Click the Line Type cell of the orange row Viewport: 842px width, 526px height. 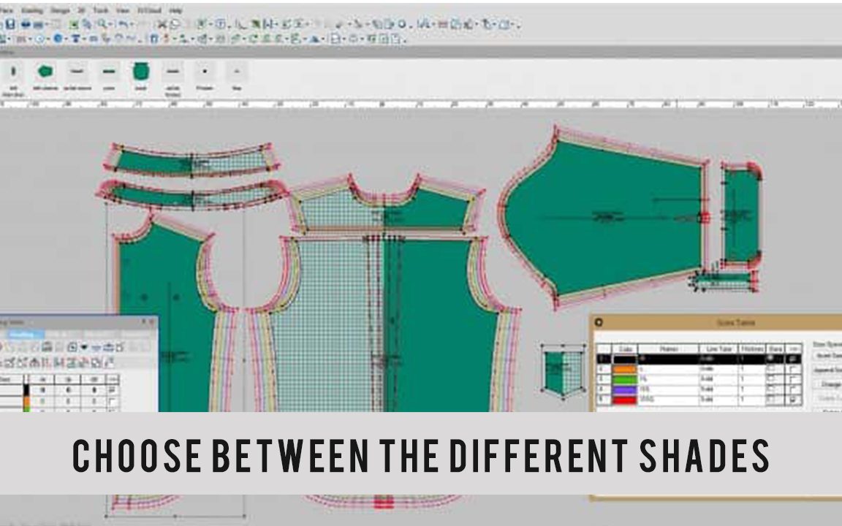719,369
